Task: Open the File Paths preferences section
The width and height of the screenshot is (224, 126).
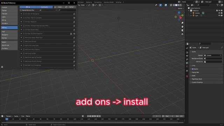Action: 9,48
